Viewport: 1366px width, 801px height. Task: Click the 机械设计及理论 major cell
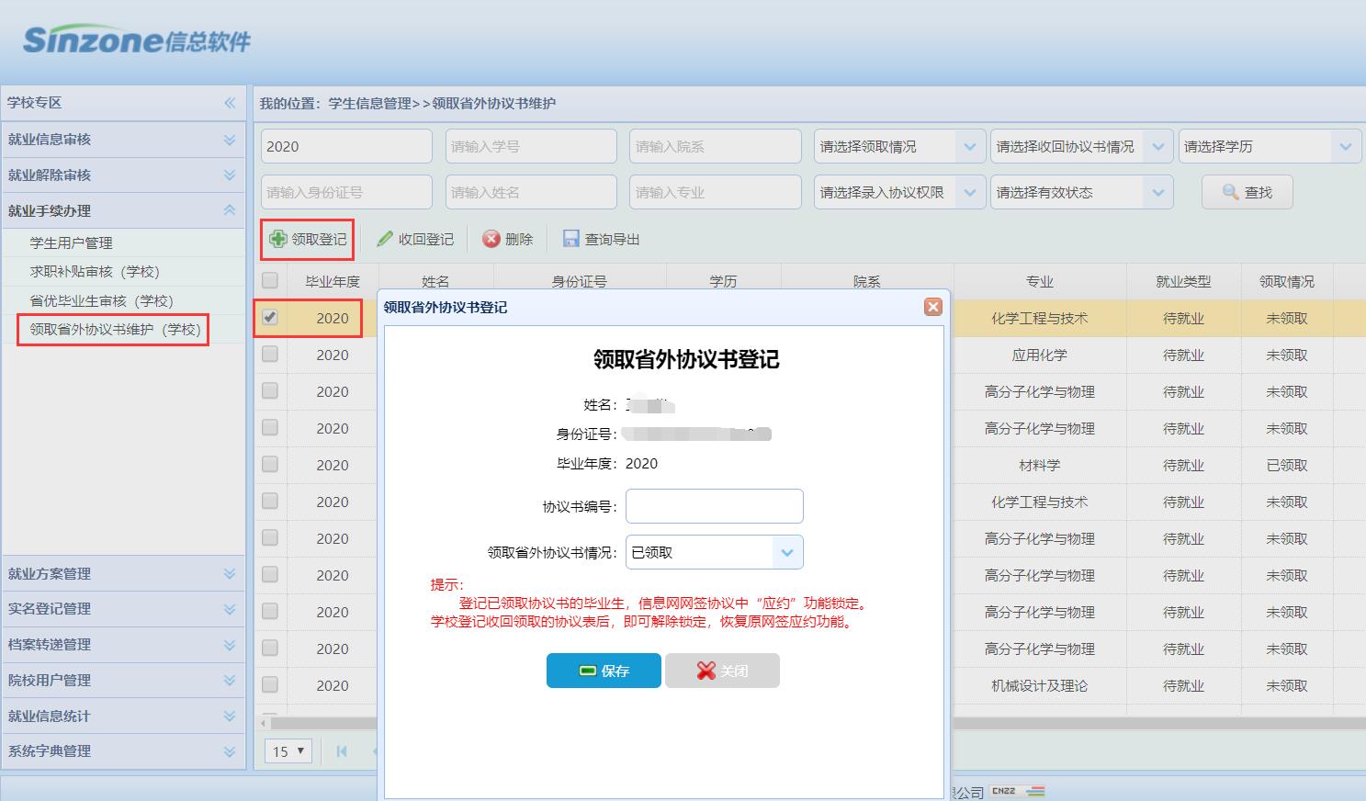[x=1039, y=685]
